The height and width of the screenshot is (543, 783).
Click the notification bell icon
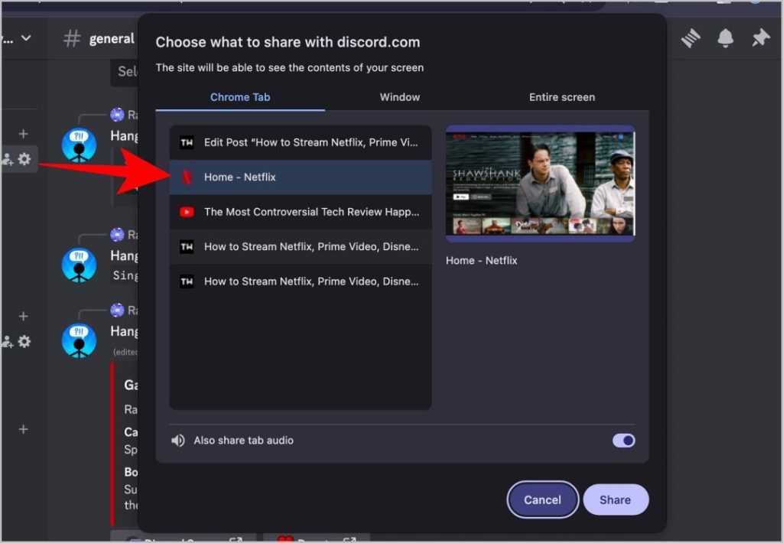(726, 37)
